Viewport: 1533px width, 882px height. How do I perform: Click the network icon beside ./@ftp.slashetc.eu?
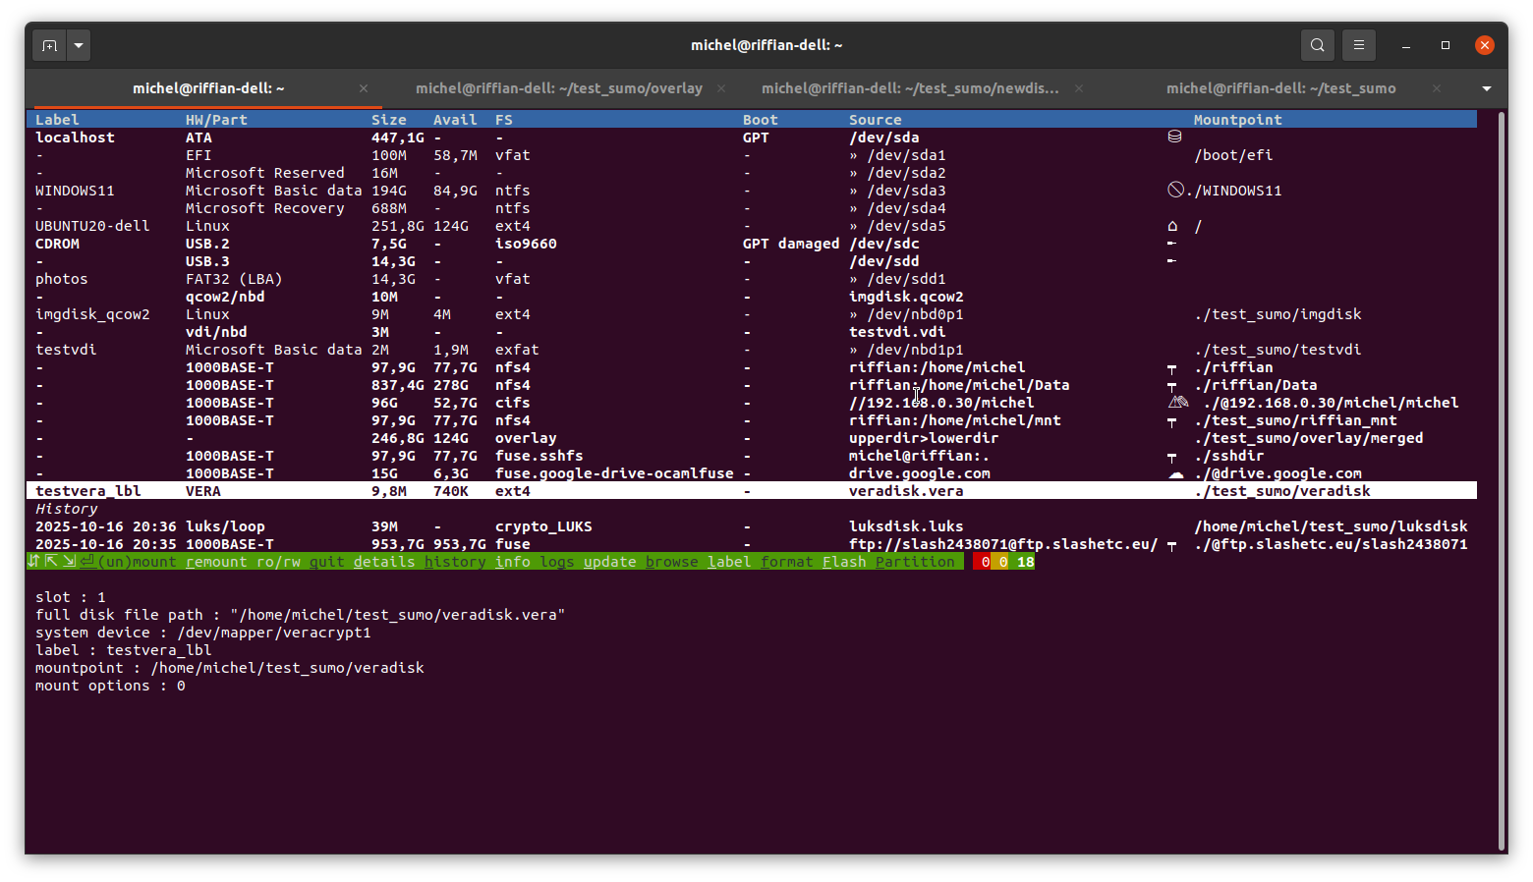click(1171, 546)
